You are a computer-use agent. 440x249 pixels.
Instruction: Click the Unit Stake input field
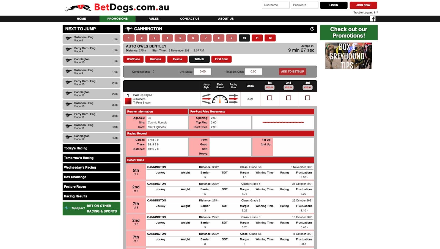[203, 71]
